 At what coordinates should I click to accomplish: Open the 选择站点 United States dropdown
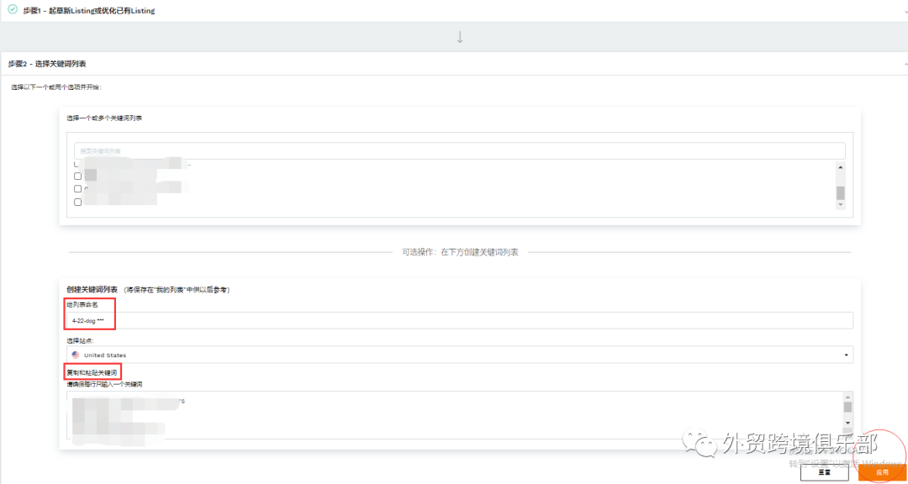tap(460, 355)
